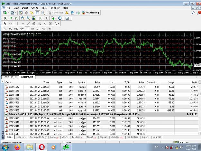Switch chart to line chart style
The image size is (201, 151).
(16, 18)
